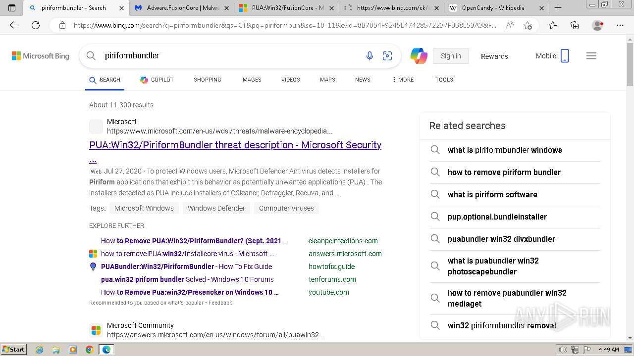View site information lock icon
Screen dimensions: 634x356
62,25
